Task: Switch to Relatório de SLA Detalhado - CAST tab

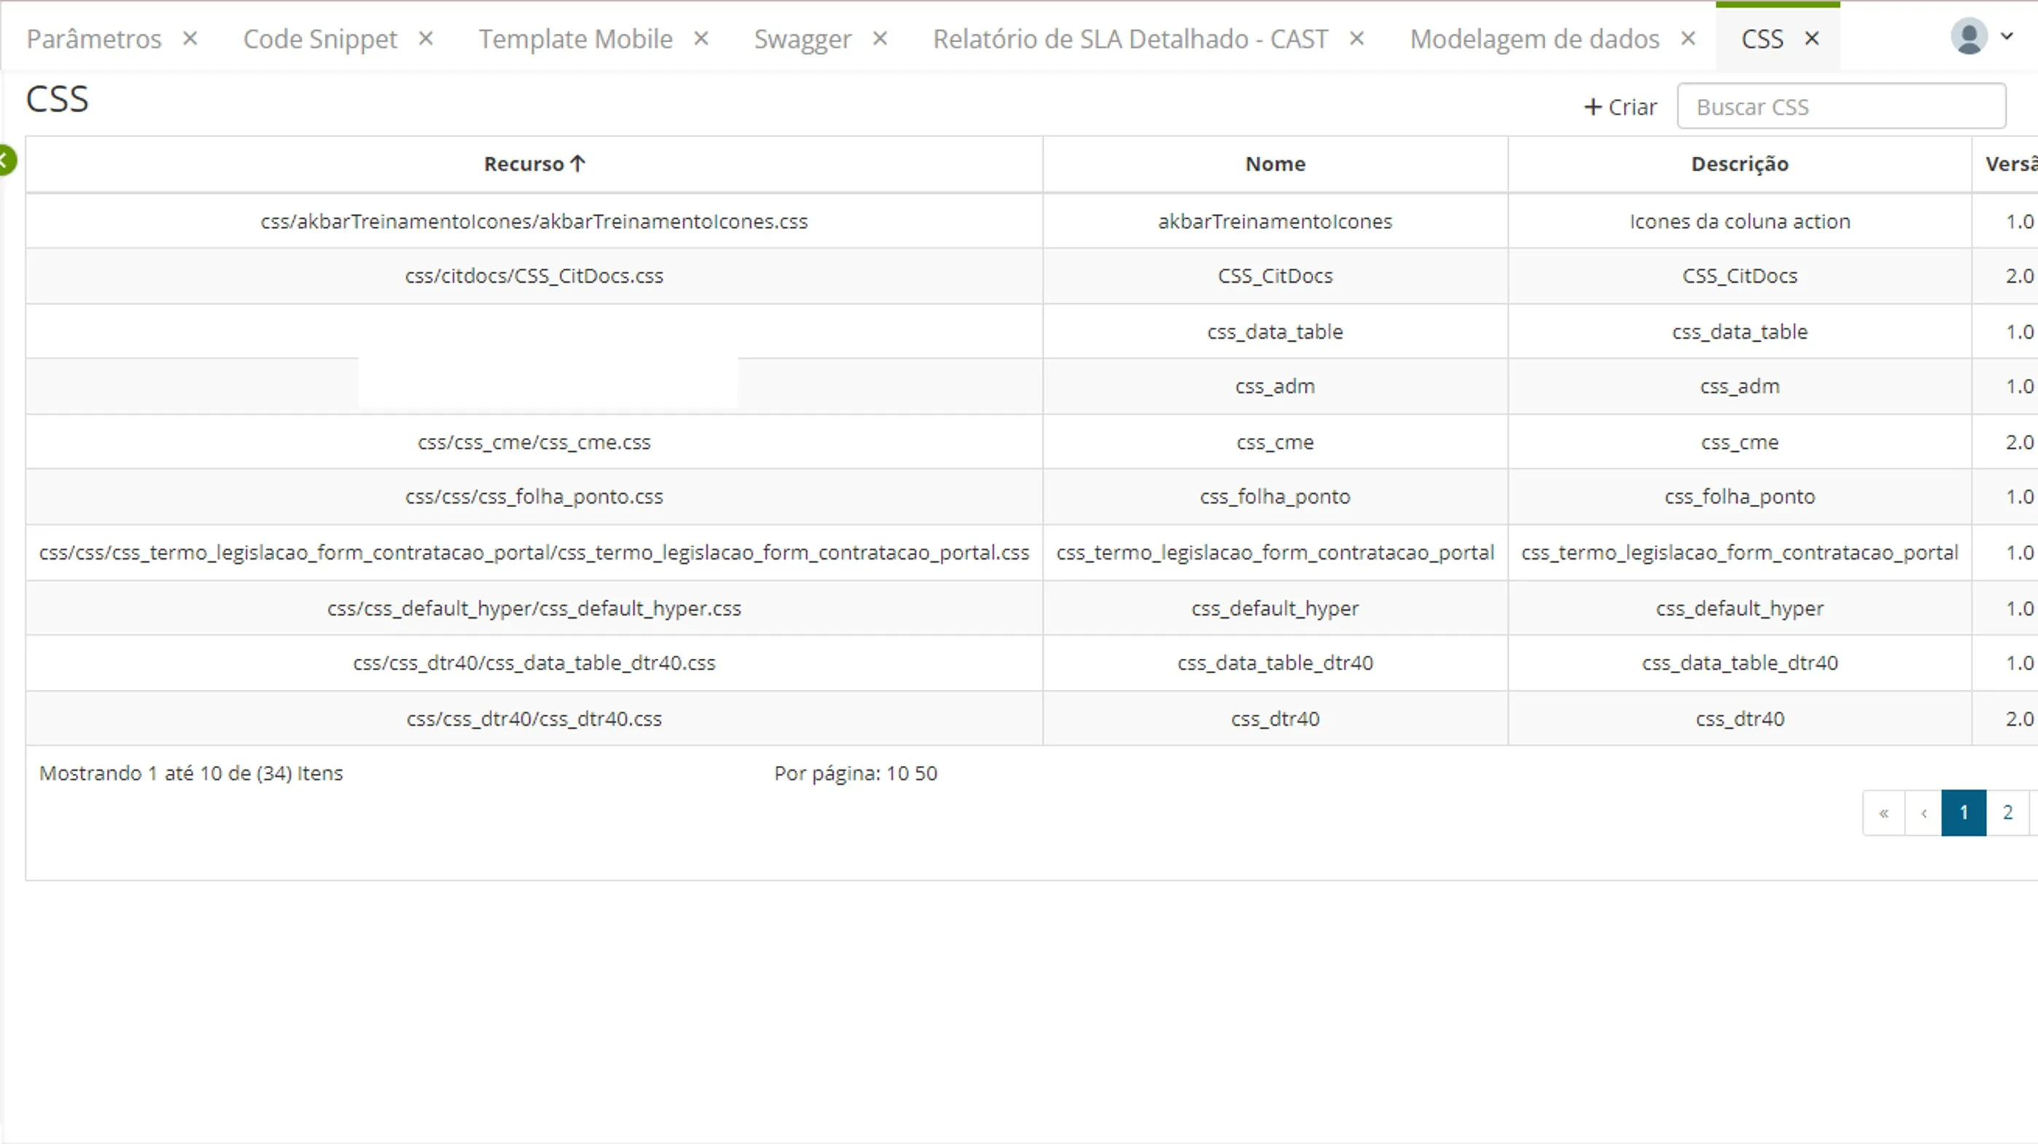Action: [x=1131, y=39]
